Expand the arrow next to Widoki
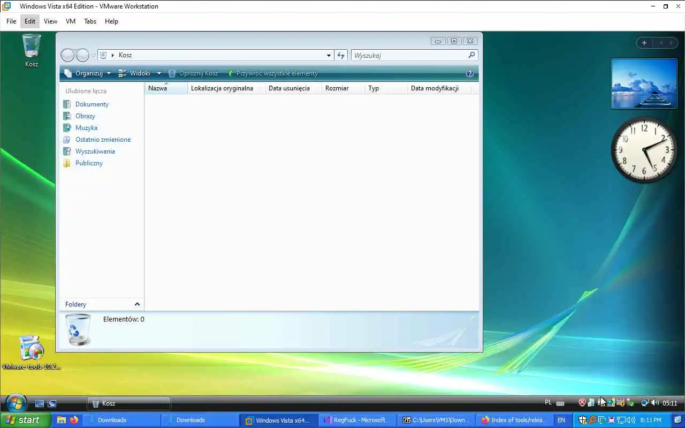This screenshot has width=685, height=428. (x=159, y=73)
